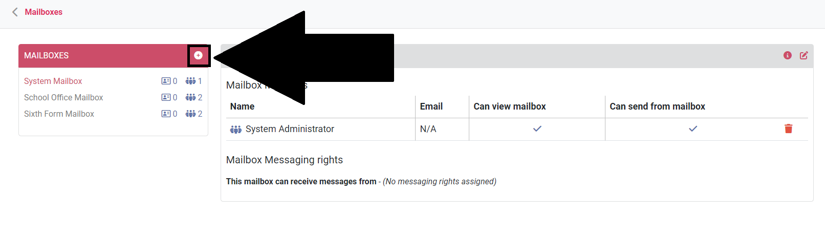Click Sixth Form Mailbox contact card icon
The image size is (825, 236).
click(x=166, y=114)
